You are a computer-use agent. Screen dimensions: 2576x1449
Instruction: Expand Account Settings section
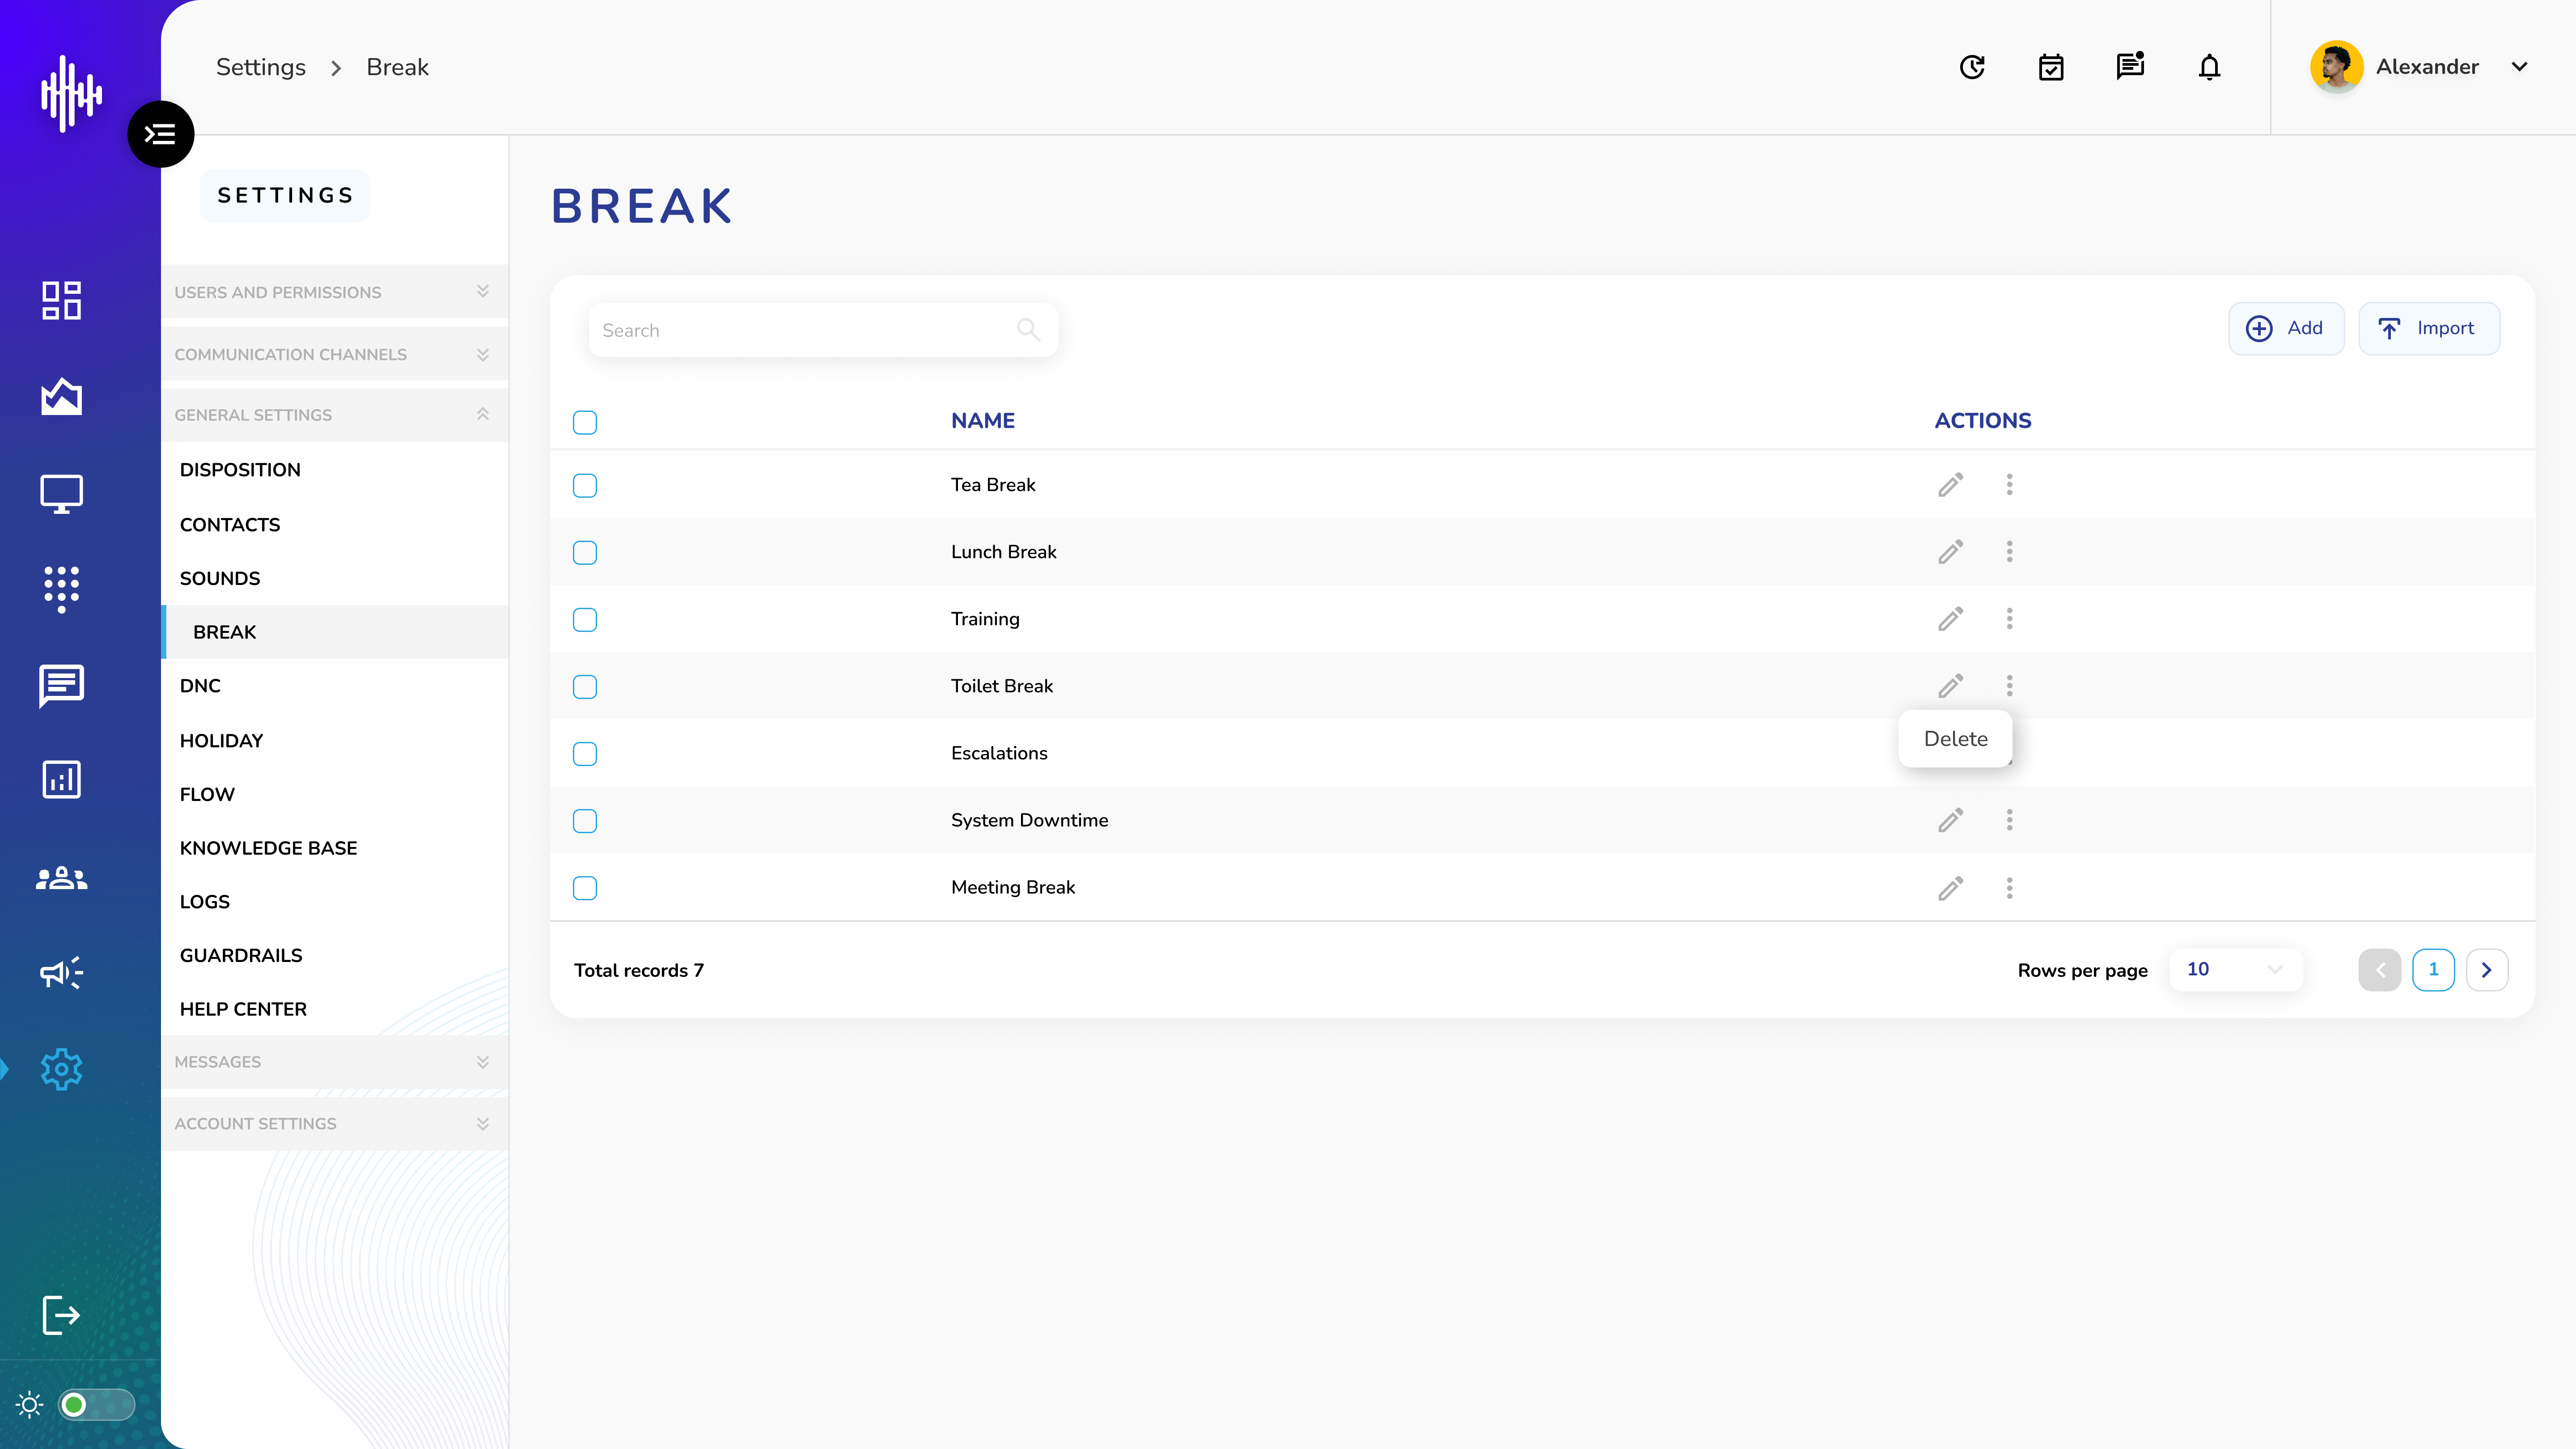point(334,1124)
